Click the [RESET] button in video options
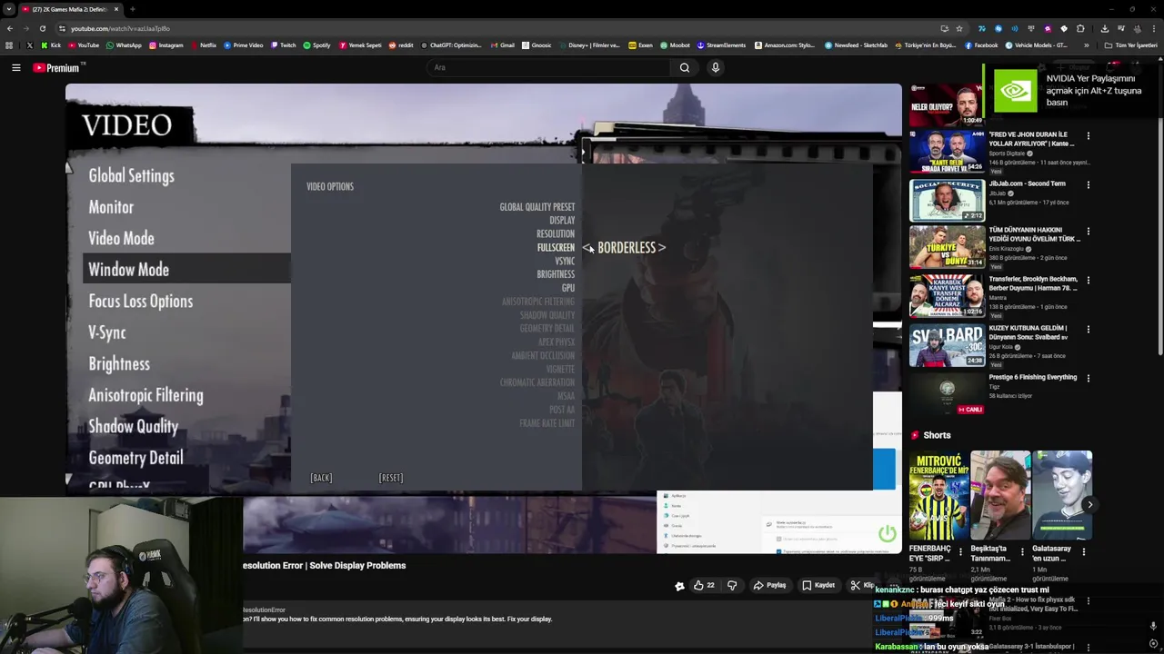This screenshot has height=654, width=1164. [390, 478]
